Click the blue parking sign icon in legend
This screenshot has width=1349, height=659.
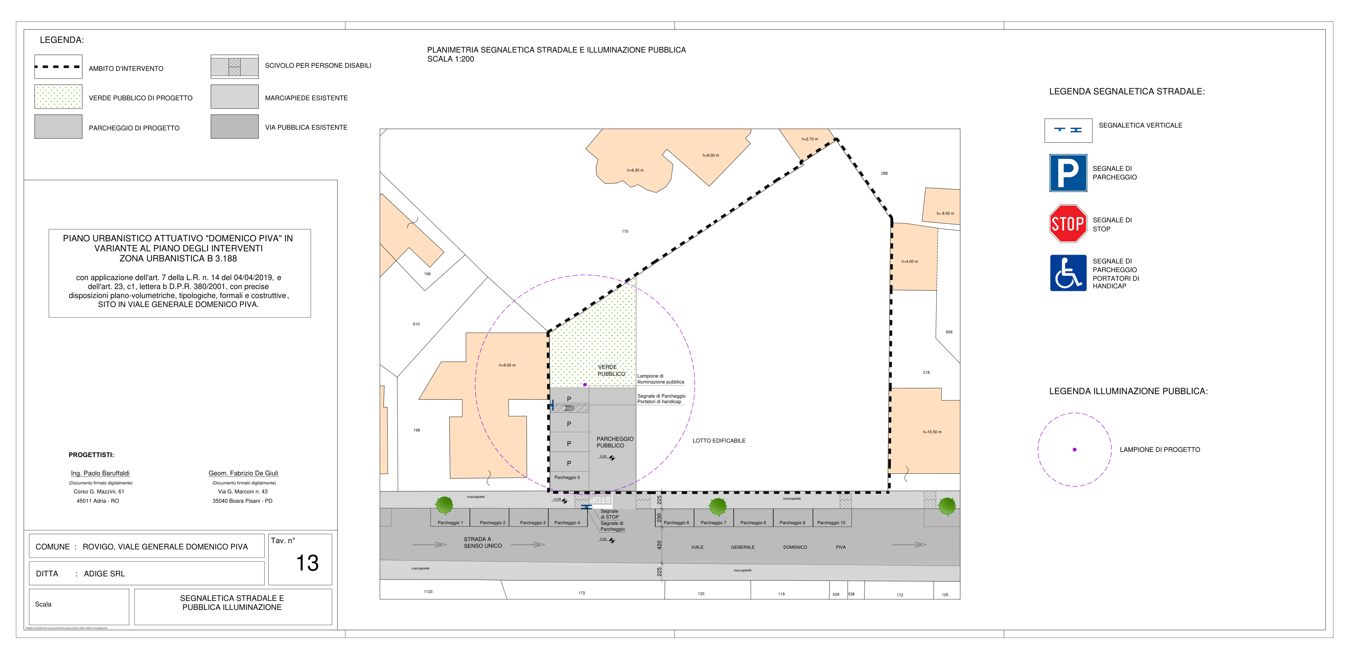pyautogui.click(x=1068, y=173)
